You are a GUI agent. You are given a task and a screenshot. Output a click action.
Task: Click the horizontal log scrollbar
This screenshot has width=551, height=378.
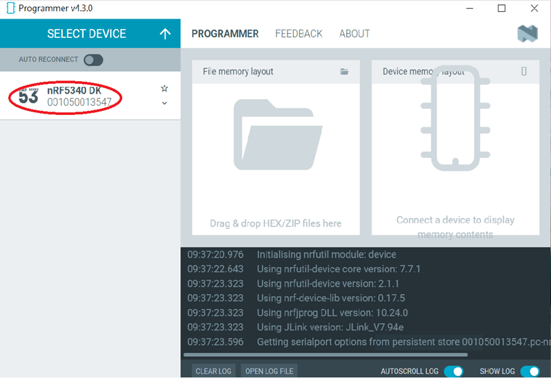(x=325, y=355)
